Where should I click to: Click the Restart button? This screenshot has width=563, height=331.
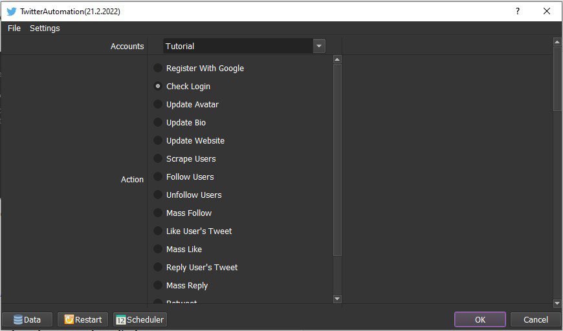coord(83,319)
